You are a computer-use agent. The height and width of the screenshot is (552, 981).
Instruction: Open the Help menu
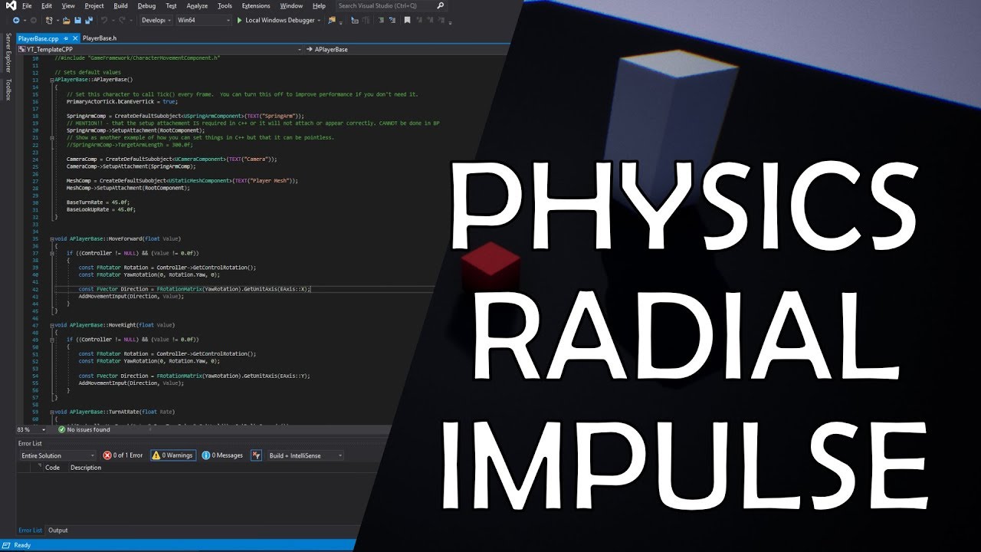coord(319,5)
